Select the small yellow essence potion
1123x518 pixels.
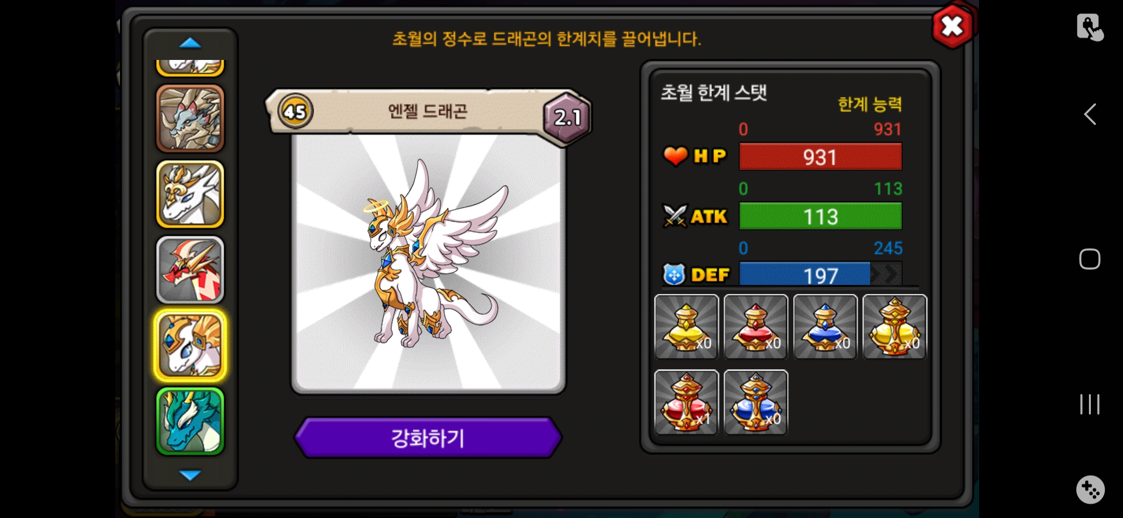point(686,327)
